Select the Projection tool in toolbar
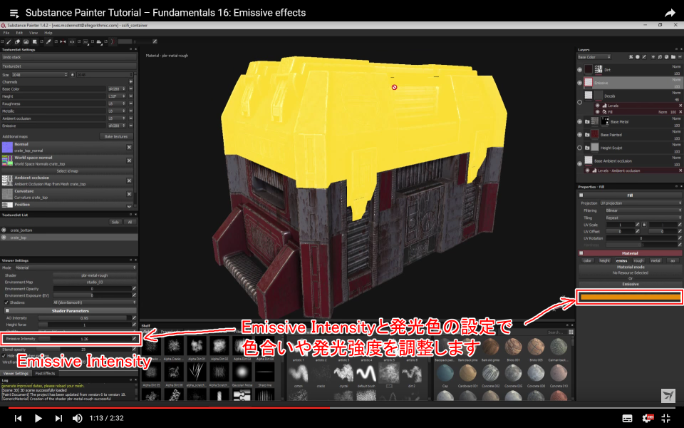Viewport: 684px width, 428px height. click(26, 42)
